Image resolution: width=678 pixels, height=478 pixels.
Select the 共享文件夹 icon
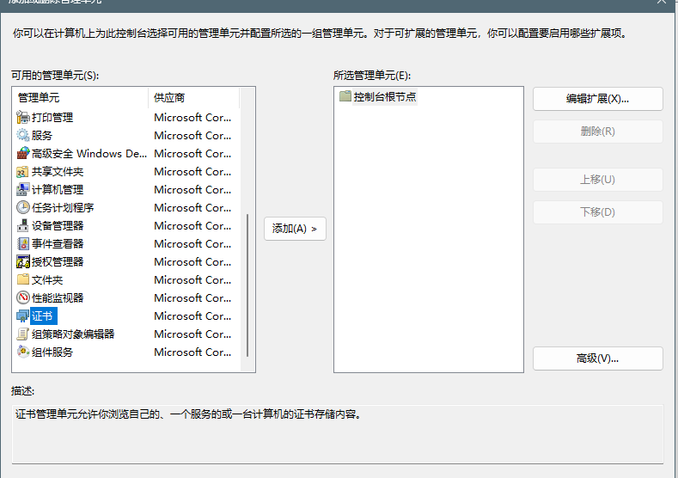tap(23, 172)
